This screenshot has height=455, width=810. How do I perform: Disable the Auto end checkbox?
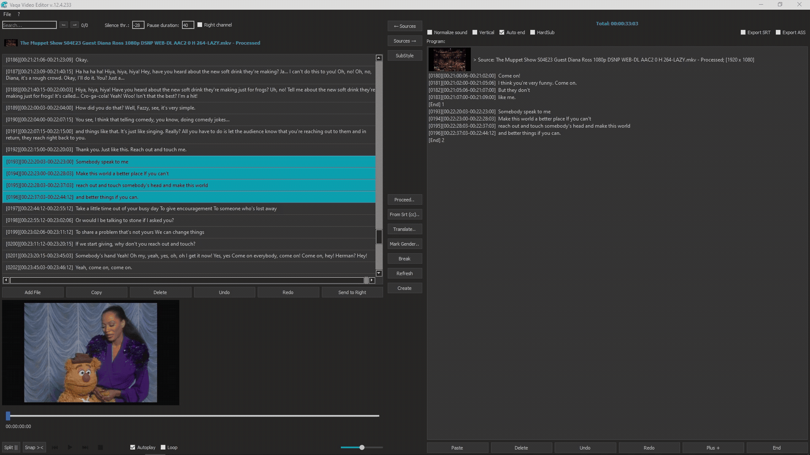pos(502,32)
